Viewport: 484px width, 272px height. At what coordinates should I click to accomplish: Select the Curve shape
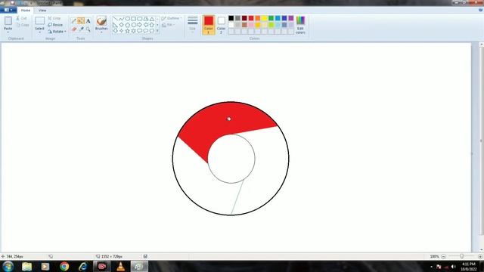point(121,19)
